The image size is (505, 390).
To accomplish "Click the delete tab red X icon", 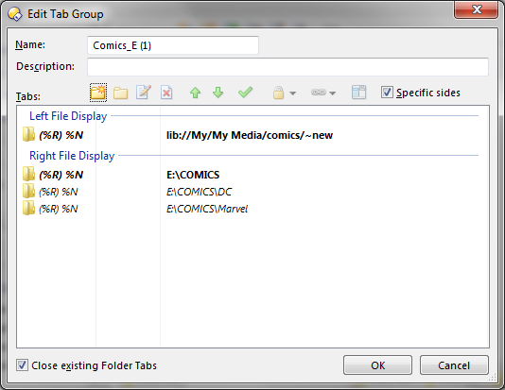I will [166, 93].
